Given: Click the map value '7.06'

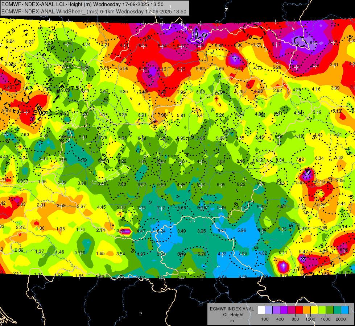Looking at the screenshot, I should pyautogui.click(x=242, y=254).
